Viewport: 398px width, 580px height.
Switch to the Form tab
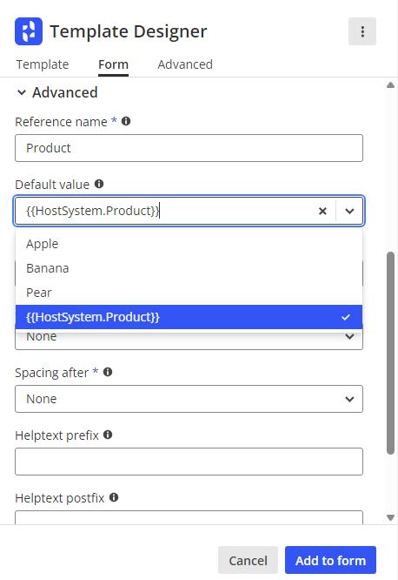point(113,64)
